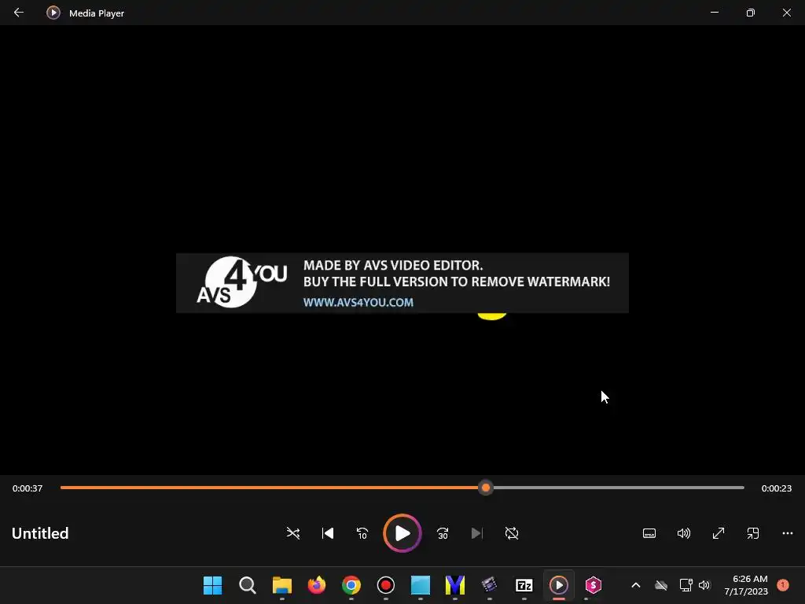Open the blue square app in taskbar
Image resolution: width=805 pixels, height=604 pixels.
coord(421,585)
